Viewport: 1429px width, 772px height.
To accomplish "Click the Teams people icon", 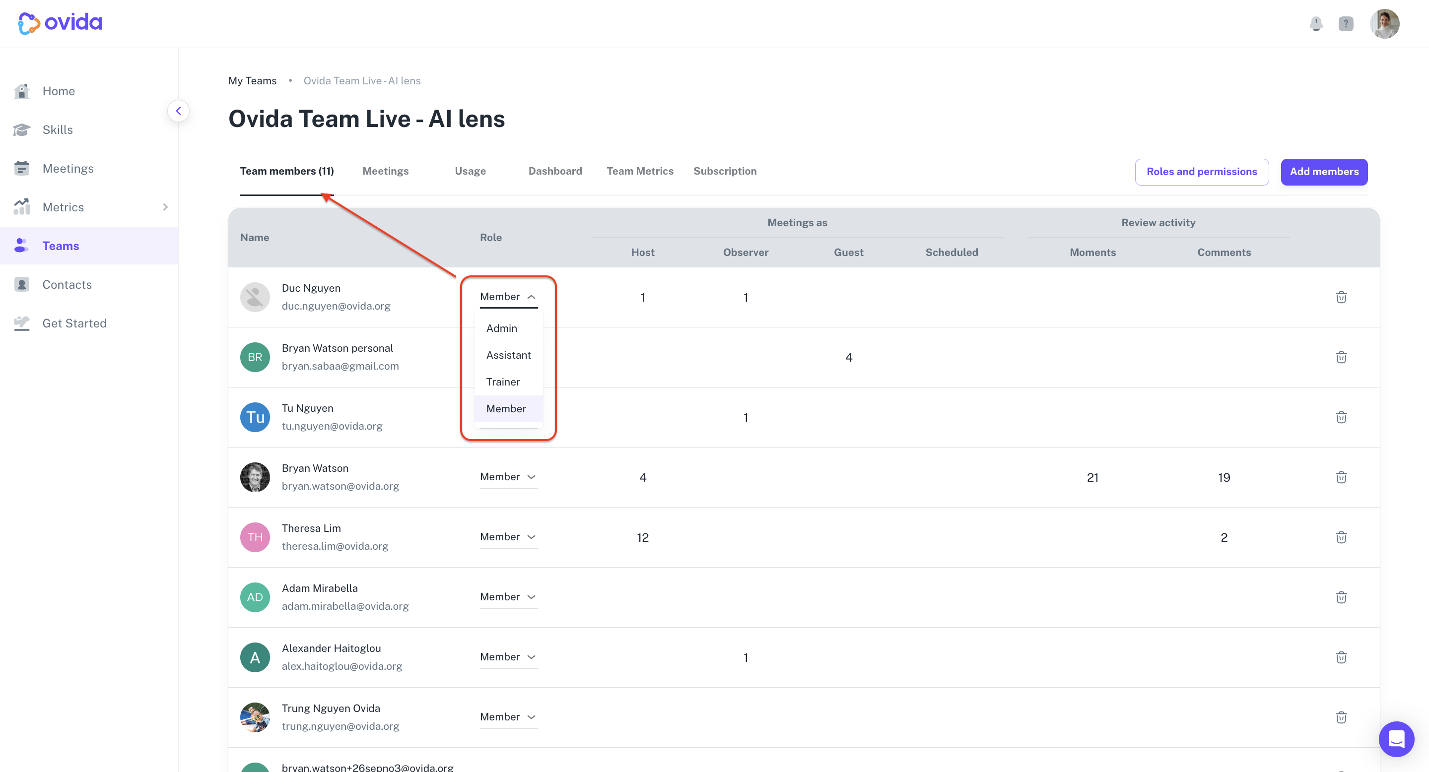I will pos(22,246).
